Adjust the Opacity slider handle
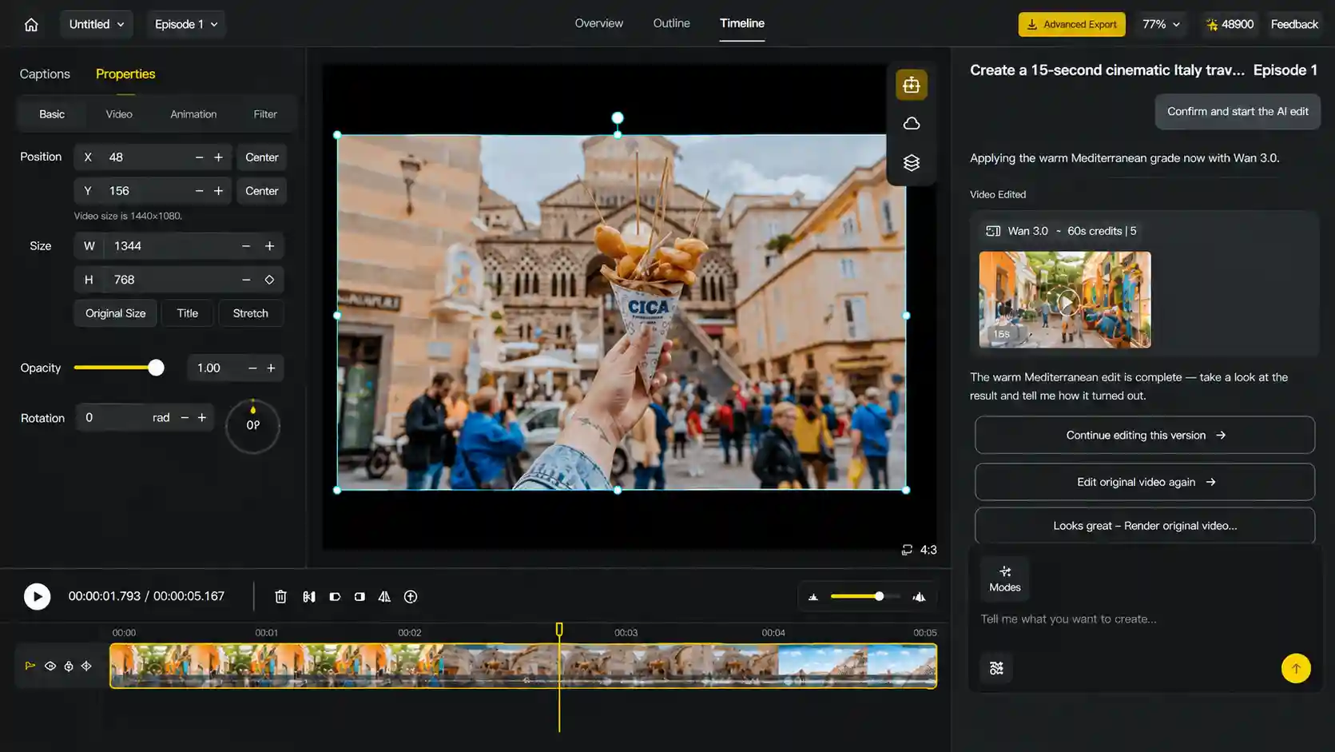The width and height of the screenshot is (1335, 752). 156,368
